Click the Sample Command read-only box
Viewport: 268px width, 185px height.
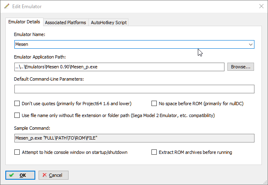pos(134,138)
